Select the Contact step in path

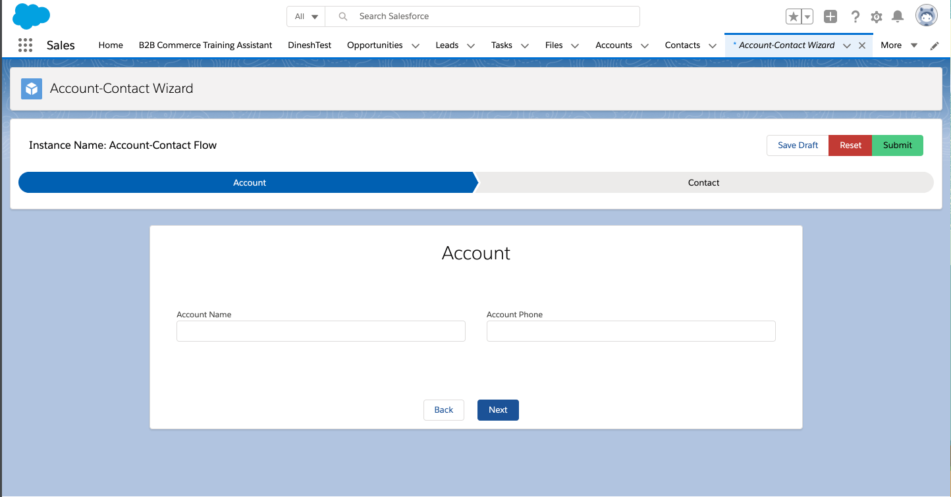pyautogui.click(x=703, y=182)
